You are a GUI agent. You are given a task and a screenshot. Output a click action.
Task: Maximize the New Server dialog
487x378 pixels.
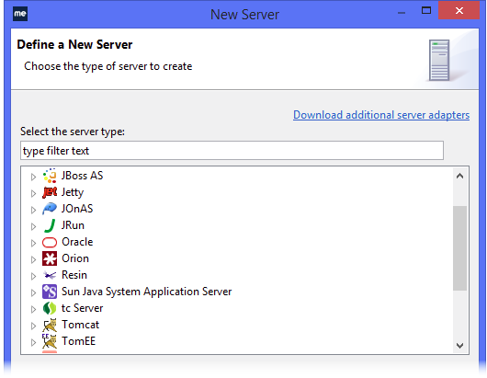(x=426, y=10)
